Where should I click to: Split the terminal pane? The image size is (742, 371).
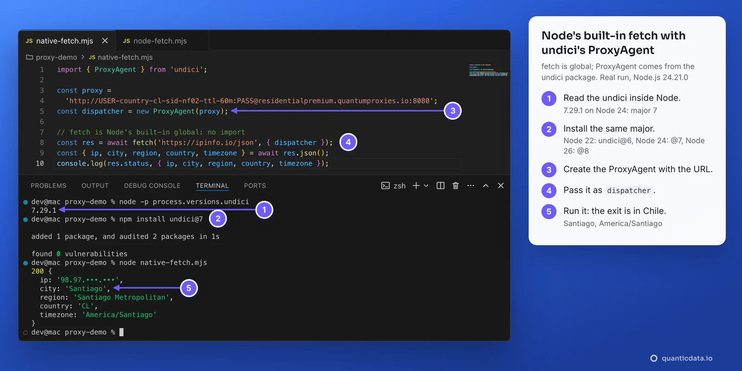(441, 185)
